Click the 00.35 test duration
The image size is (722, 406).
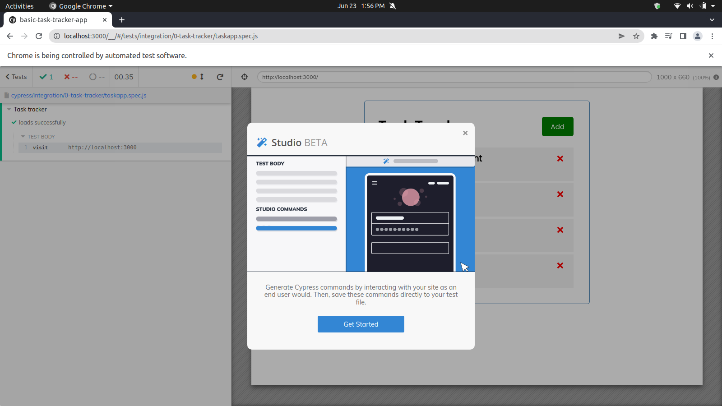(x=124, y=77)
